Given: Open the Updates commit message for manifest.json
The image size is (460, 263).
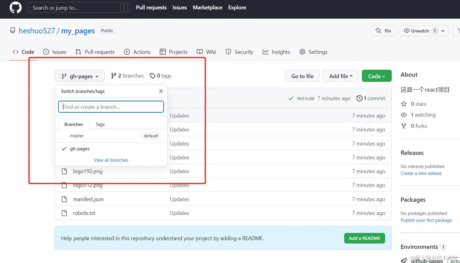Looking at the screenshot, I should click(180, 199).
